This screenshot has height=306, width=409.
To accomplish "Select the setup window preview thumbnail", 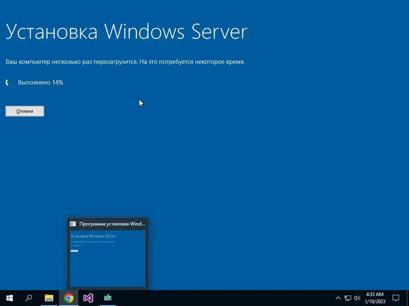I will 107,259.
